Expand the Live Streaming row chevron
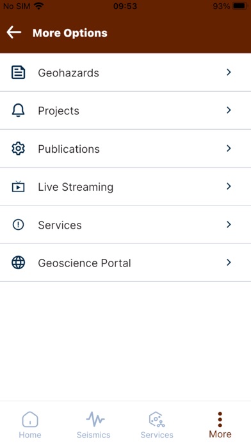This screenshot has width=251, height=447. point(229,186)
